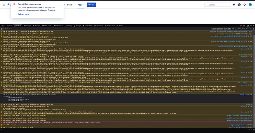Open the Top context selector dropdown
Viewport: 255px width, 133px height.
pyautogui.click(x=250, y=130)
